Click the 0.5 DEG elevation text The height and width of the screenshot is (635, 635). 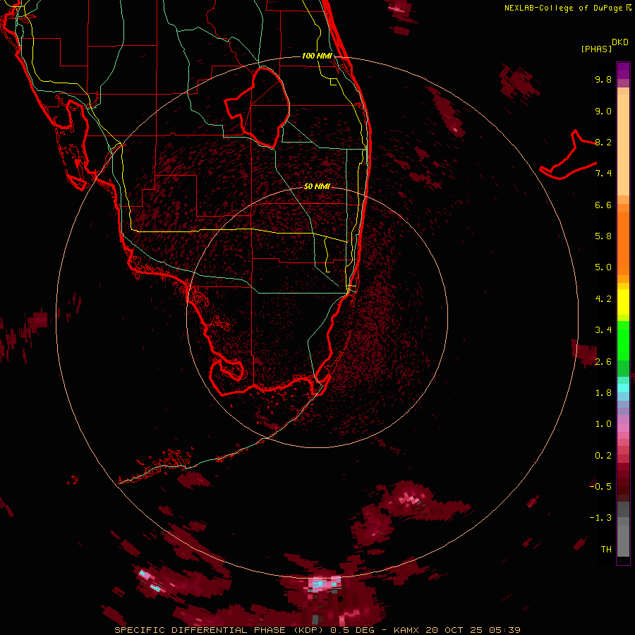tap(352, 630)
